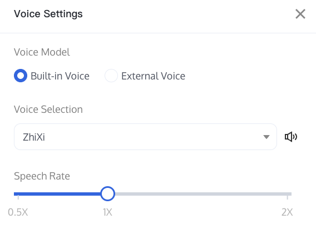
Task: Select the External Voice radio button
Action: tap(111, 76)
